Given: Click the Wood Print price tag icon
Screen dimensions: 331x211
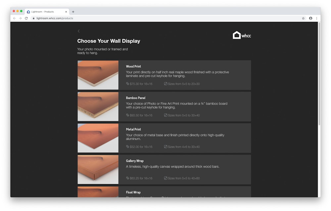Looking at the screenshot, I should pos(127,84).
